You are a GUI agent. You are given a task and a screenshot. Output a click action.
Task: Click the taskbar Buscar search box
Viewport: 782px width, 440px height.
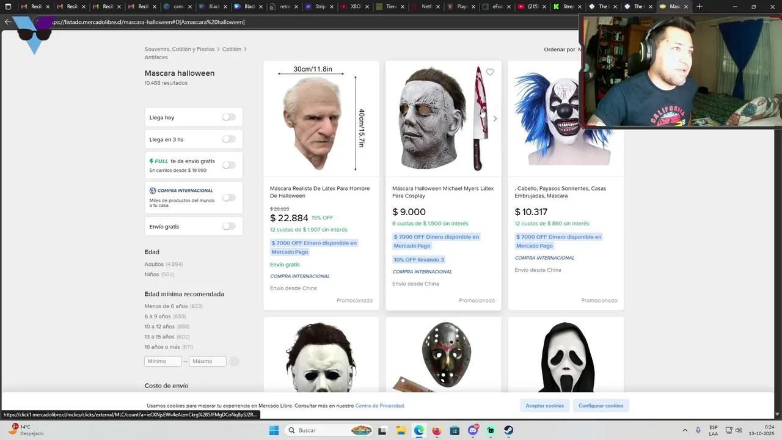[x=329, y=430]
